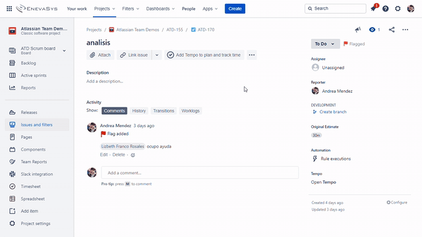This screenshot has width=422, height=237.
Task: Click the Link issue button
Action: [134, 55]
